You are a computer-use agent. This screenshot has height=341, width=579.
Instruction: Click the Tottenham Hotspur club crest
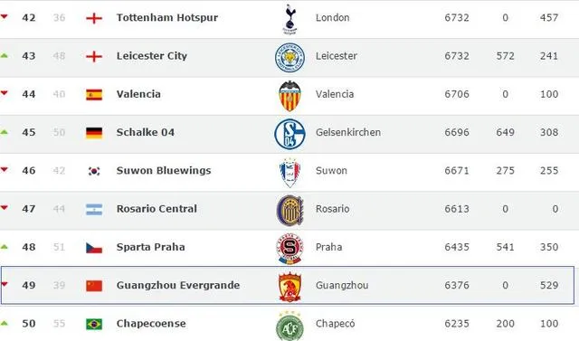289,18
